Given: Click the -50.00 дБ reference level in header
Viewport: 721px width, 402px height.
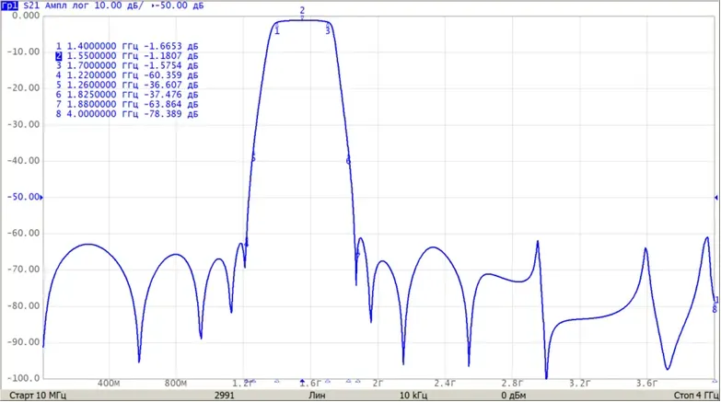Looking at the screenshot, I should point(180,6).
